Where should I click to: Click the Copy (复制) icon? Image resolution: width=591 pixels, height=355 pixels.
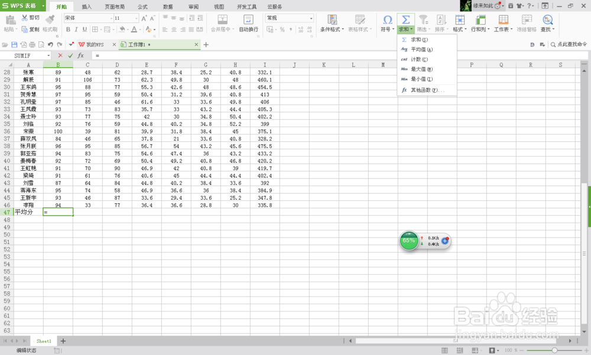[24, 30]
